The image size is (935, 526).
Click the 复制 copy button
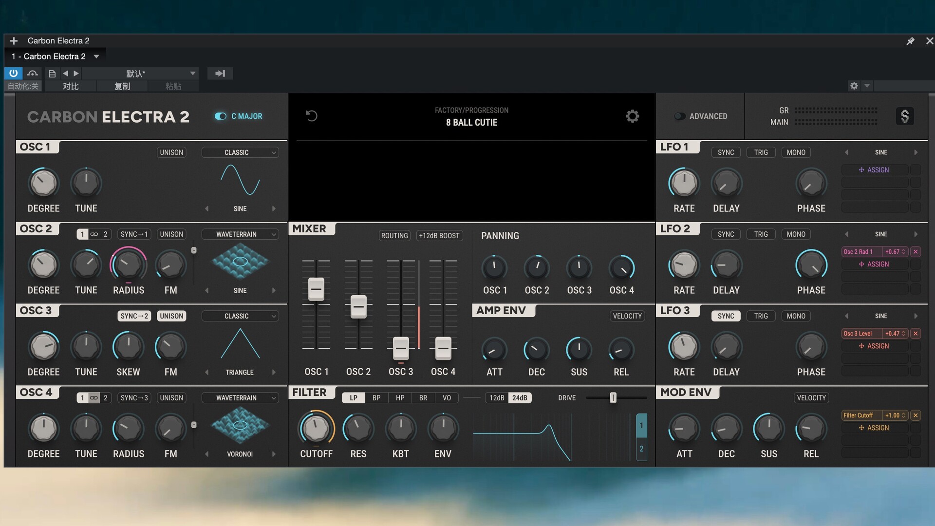click(122, 86)
